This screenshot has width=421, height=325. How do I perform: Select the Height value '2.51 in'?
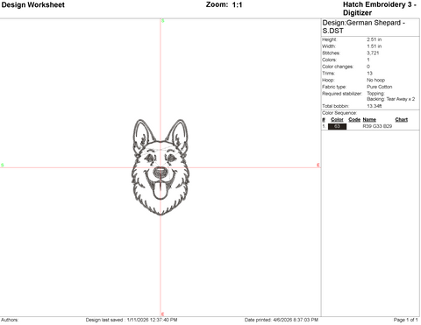point(375,39)
